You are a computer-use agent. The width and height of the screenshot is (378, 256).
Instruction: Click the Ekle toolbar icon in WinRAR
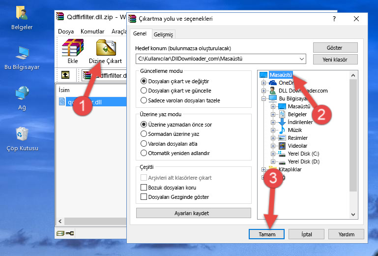point(73,51)
